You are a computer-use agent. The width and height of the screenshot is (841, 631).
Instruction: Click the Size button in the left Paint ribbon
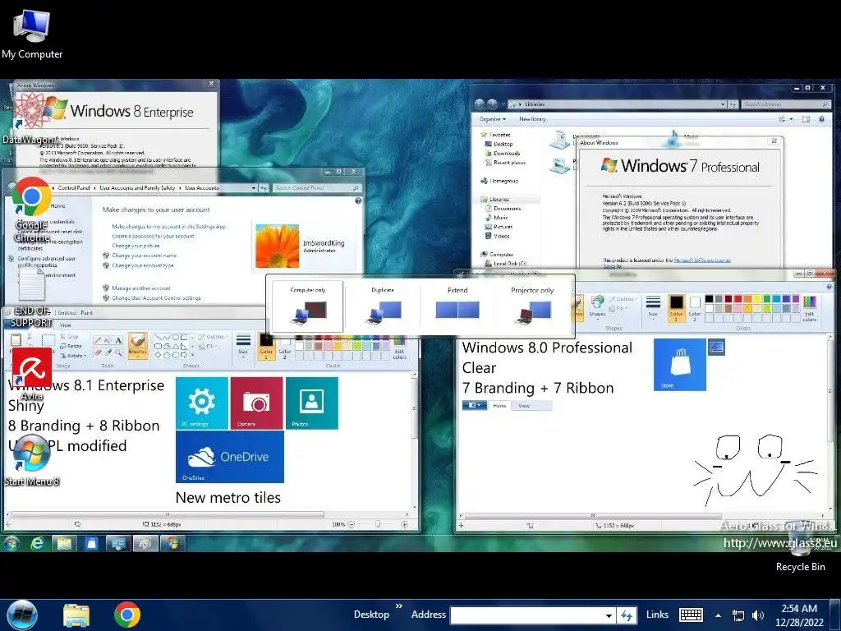tap(243, 344)
